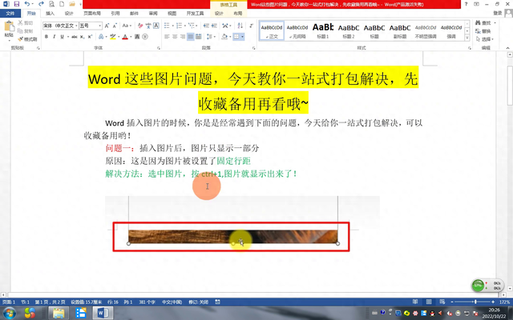Click 替换 Replace in editing group
This screenshot has height=320, width=513.
[x=483, y=31]
